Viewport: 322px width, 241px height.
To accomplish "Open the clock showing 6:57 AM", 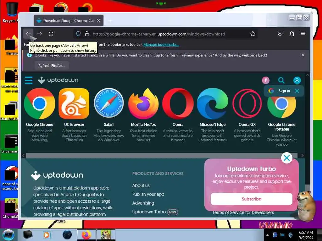I will pos(306,235).
